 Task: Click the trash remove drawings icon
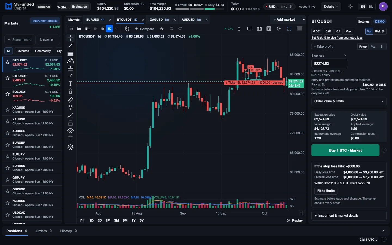tap(71, 139)
